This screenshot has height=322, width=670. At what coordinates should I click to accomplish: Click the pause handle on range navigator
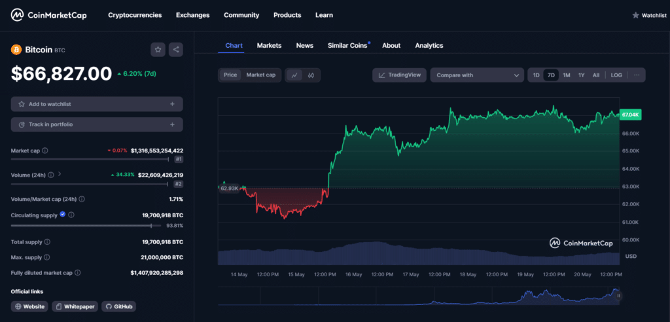[x=618, y=296]
